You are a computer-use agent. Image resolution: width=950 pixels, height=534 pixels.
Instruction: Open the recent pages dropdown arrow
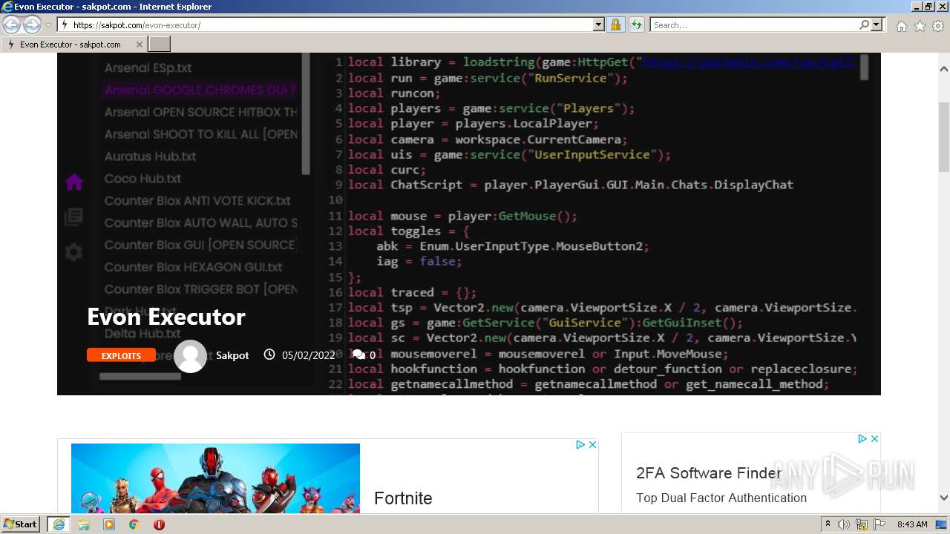click(48, 25)
